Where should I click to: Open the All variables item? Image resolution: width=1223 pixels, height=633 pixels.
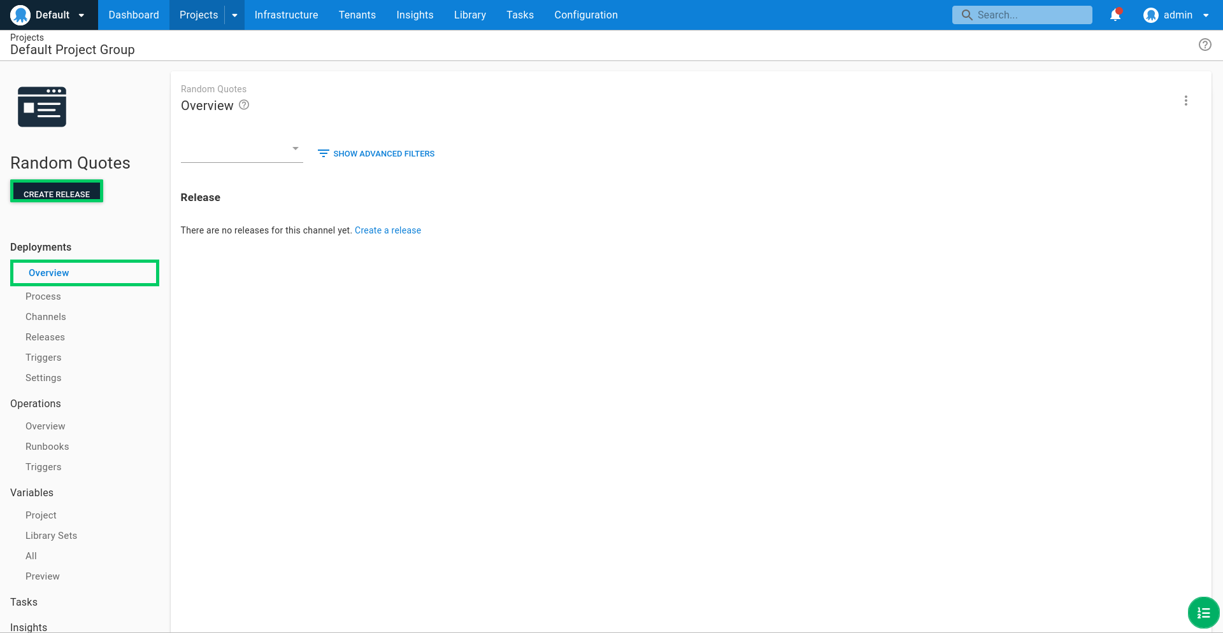[31, 556]
